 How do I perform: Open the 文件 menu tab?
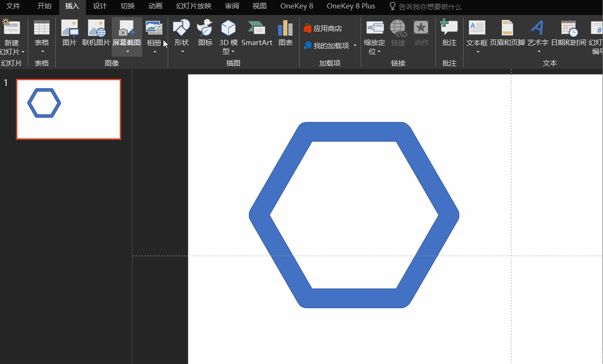tap(13, 7)
